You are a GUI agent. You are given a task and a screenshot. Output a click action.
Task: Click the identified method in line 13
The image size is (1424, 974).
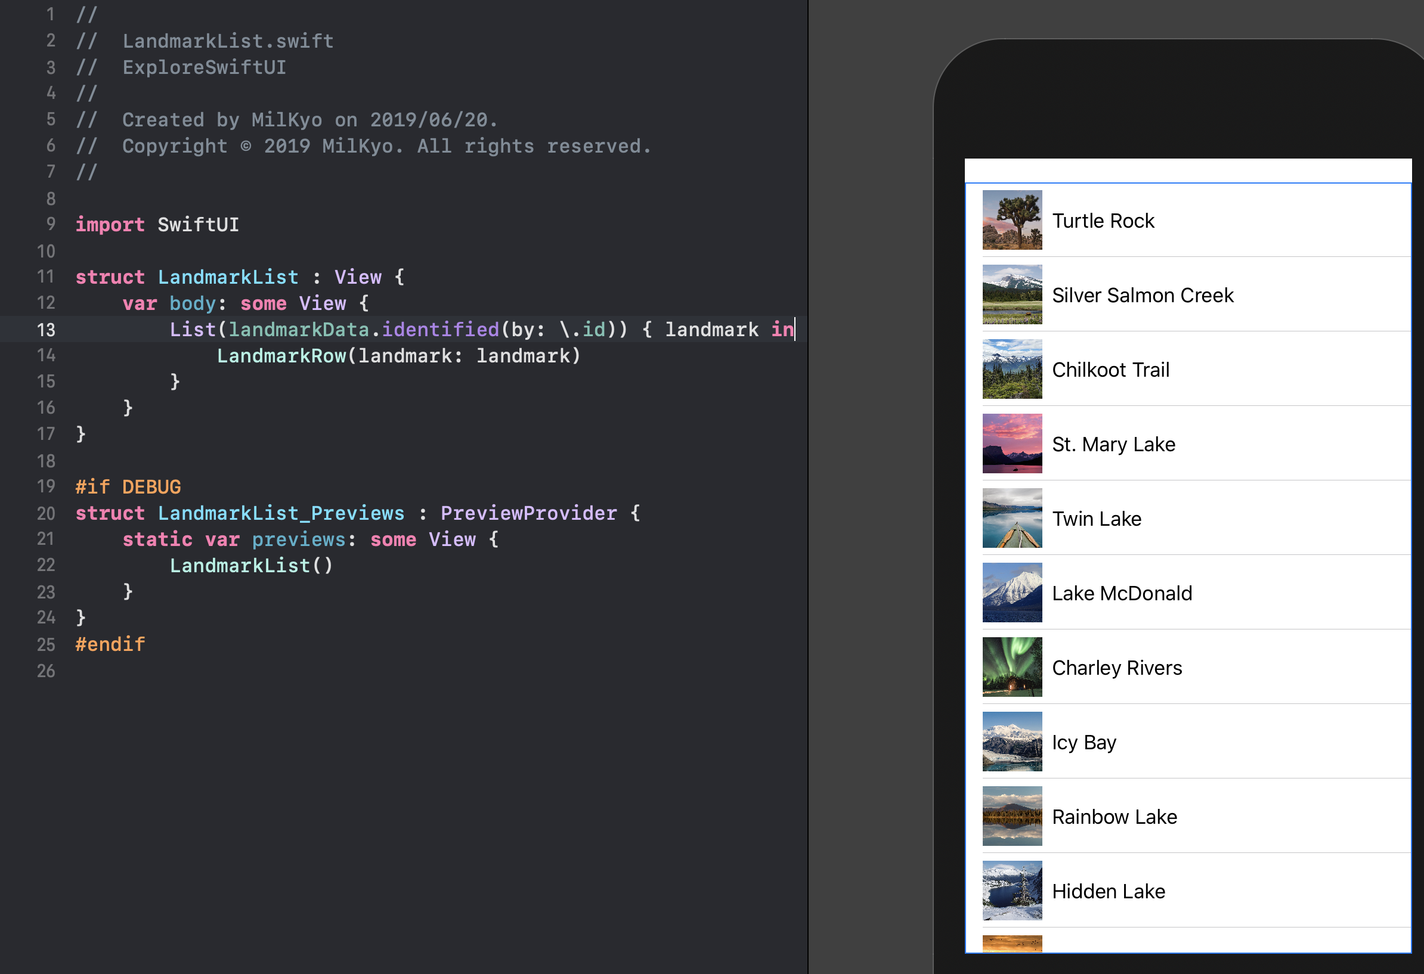(440, 330)
